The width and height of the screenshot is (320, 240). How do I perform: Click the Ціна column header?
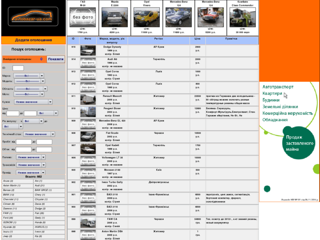(198, 39)
